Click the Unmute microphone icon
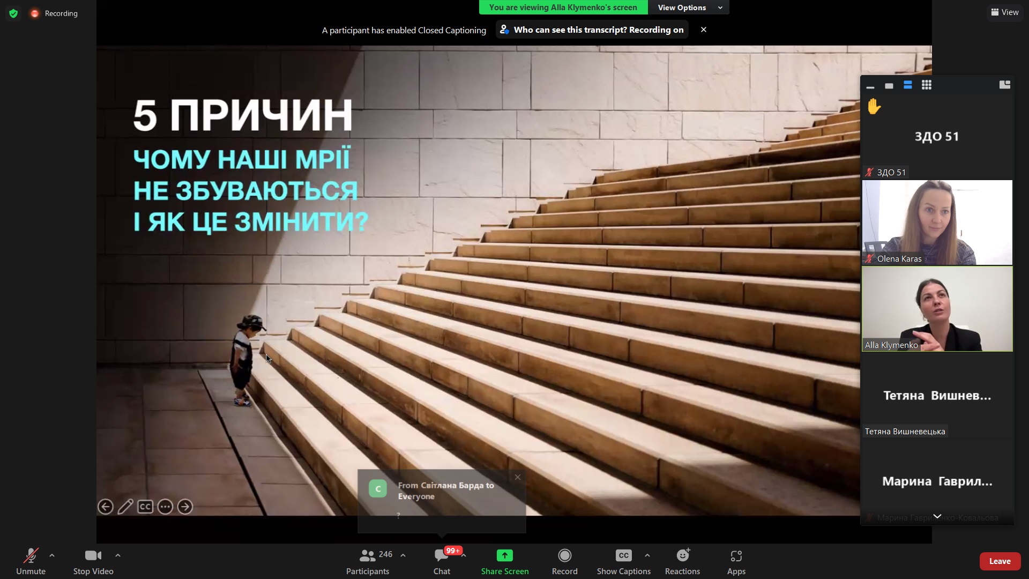Viewport: 1029px width, 579px height. [x=31, y=556]
